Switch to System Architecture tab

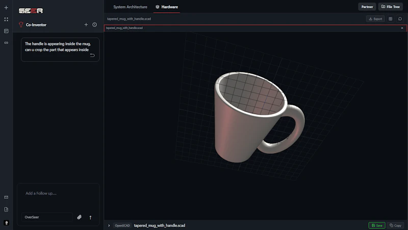[130, 7]
